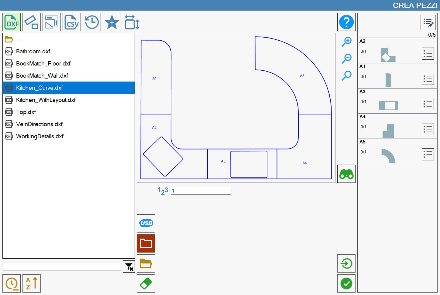Click the green binoculars search button
This screenshot has height=295, width=440.
pyautogui.click(x=346, y=174)
